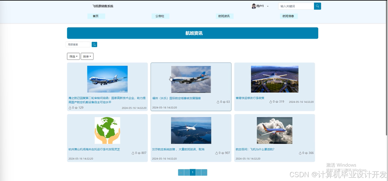Jump to the last page in pagination
Viewport: 388px width, 181px height.
tap(204, 172)
